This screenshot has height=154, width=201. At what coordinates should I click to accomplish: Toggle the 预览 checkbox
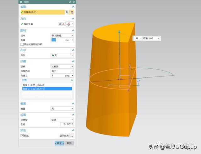[x=22, y=135]
